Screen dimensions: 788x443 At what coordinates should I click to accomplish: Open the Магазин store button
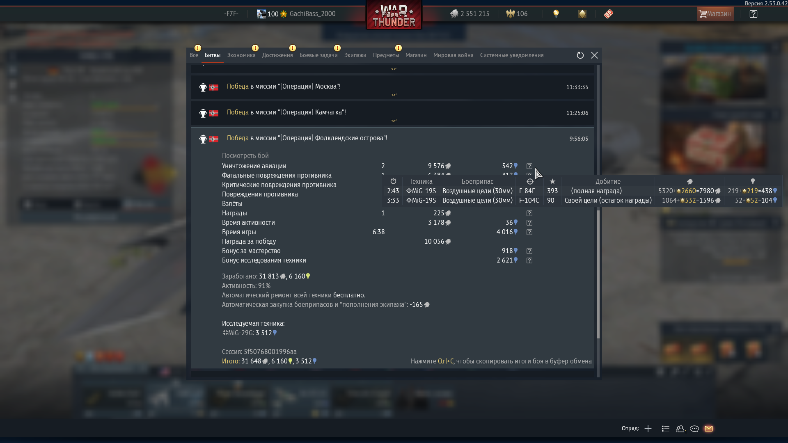[715, 14]
